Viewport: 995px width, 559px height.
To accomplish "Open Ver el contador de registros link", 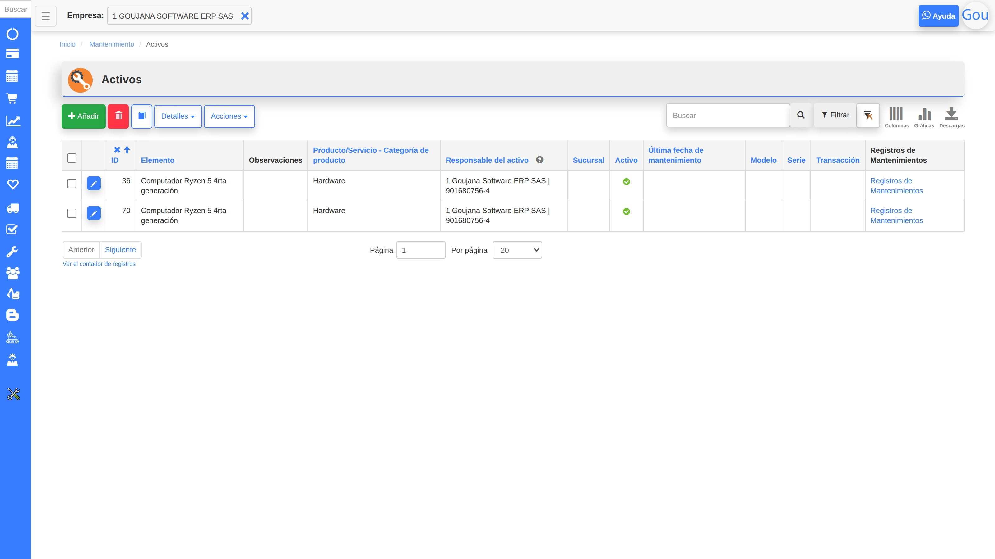I will [99, 264].
